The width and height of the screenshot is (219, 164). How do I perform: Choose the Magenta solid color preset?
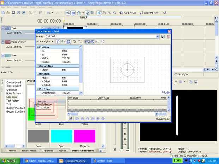pos(85,136)
